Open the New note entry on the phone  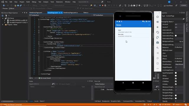tap(133, 35)
